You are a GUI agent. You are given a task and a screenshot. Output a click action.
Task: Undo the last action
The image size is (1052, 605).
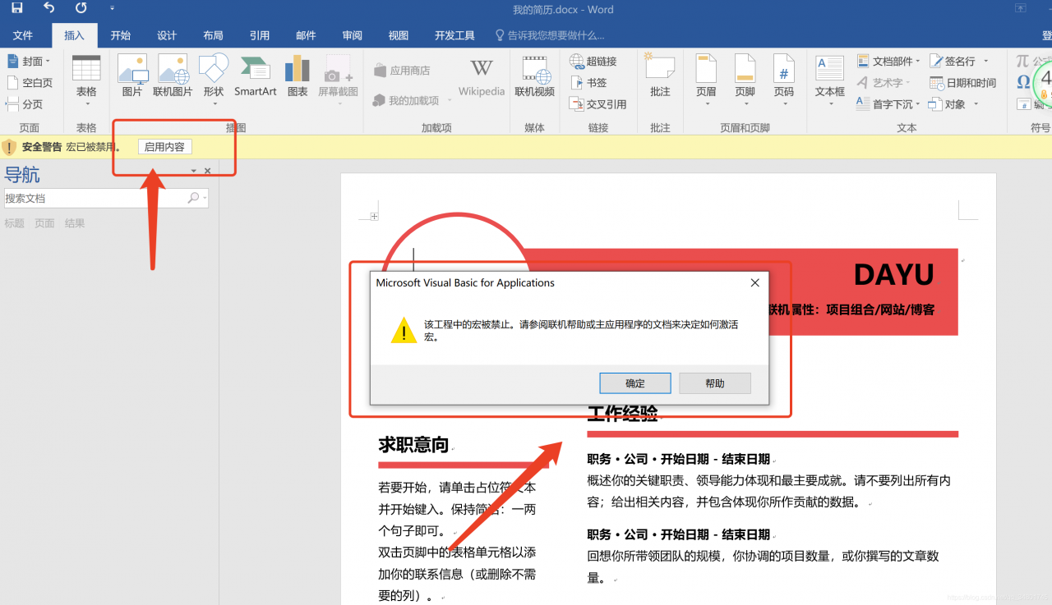(48, 8)
